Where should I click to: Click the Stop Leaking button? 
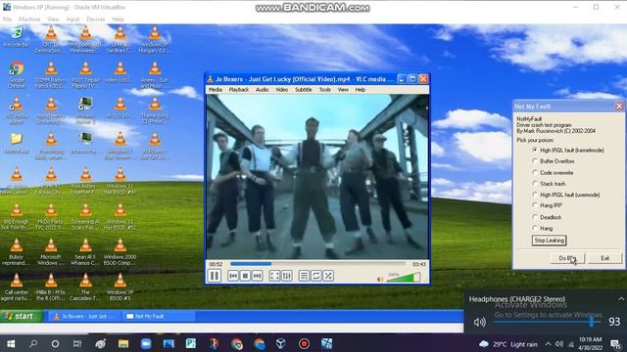coord(549,241)
